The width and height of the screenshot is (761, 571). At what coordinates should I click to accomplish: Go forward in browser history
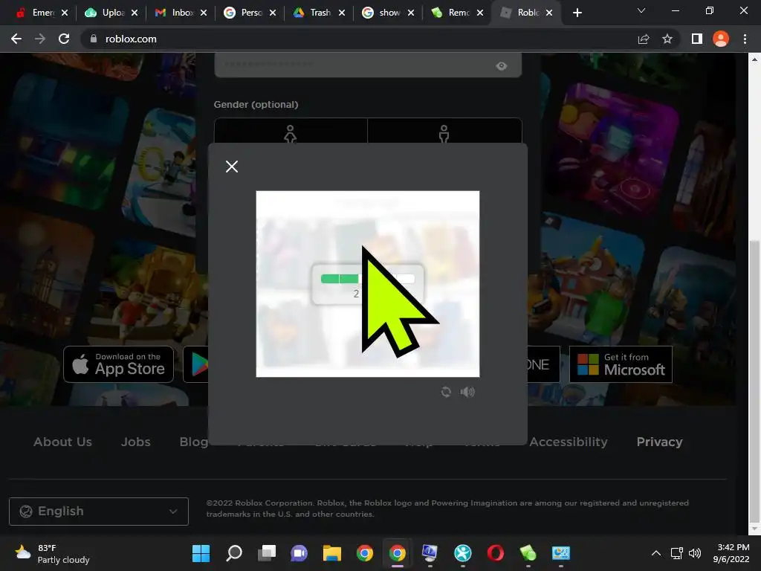[x=40, y=39]
